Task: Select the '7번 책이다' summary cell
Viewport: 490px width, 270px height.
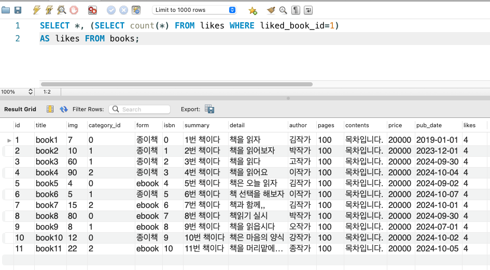Action: coord(202,205)
